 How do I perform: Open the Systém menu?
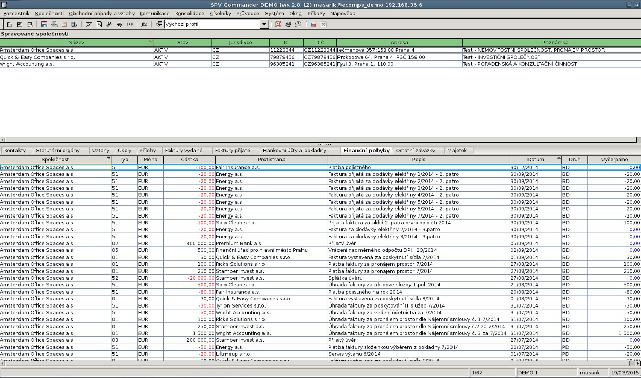coord(274,13)
